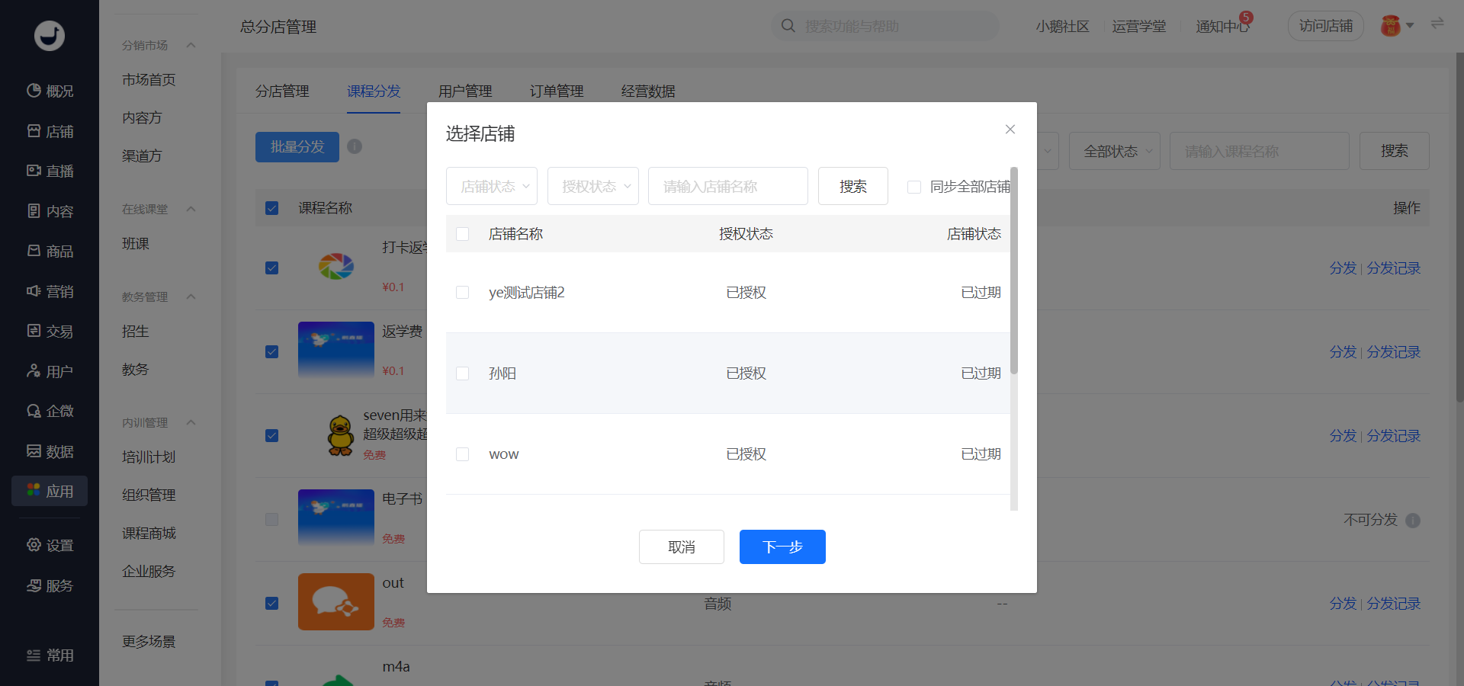Open 店铺 shop section in sidebar

[x=50, y=131]
